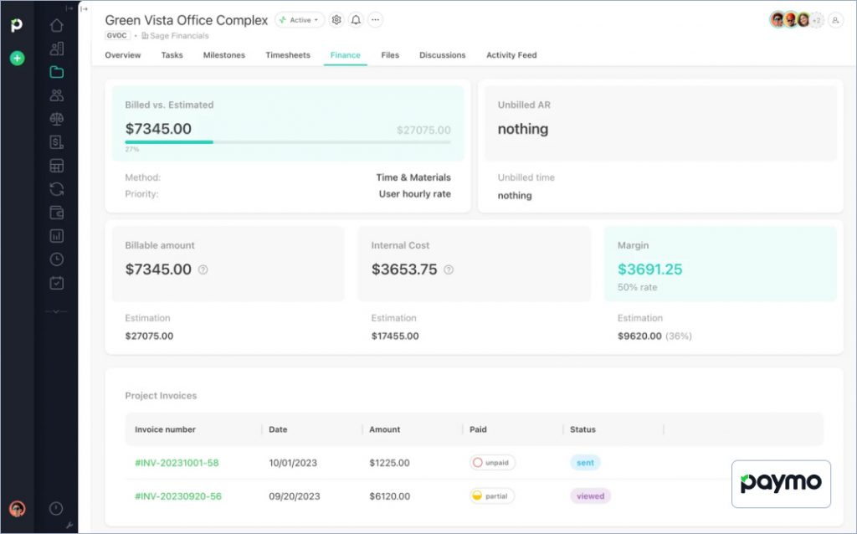This screenshot has height=534, width=857.
Task: Click the green plus add button
Action: pyautogui.click(x=17, y=59)
